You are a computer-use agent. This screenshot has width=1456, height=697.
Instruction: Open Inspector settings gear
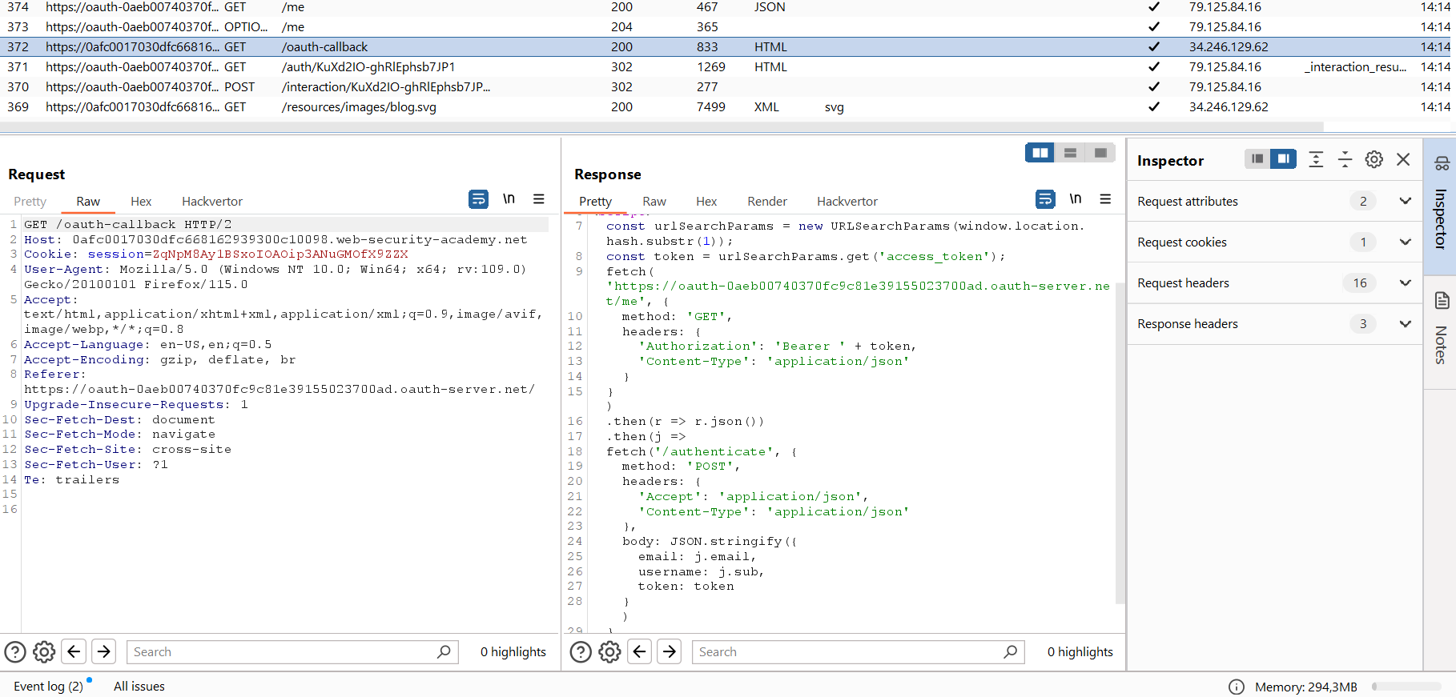click(1374, 159)
